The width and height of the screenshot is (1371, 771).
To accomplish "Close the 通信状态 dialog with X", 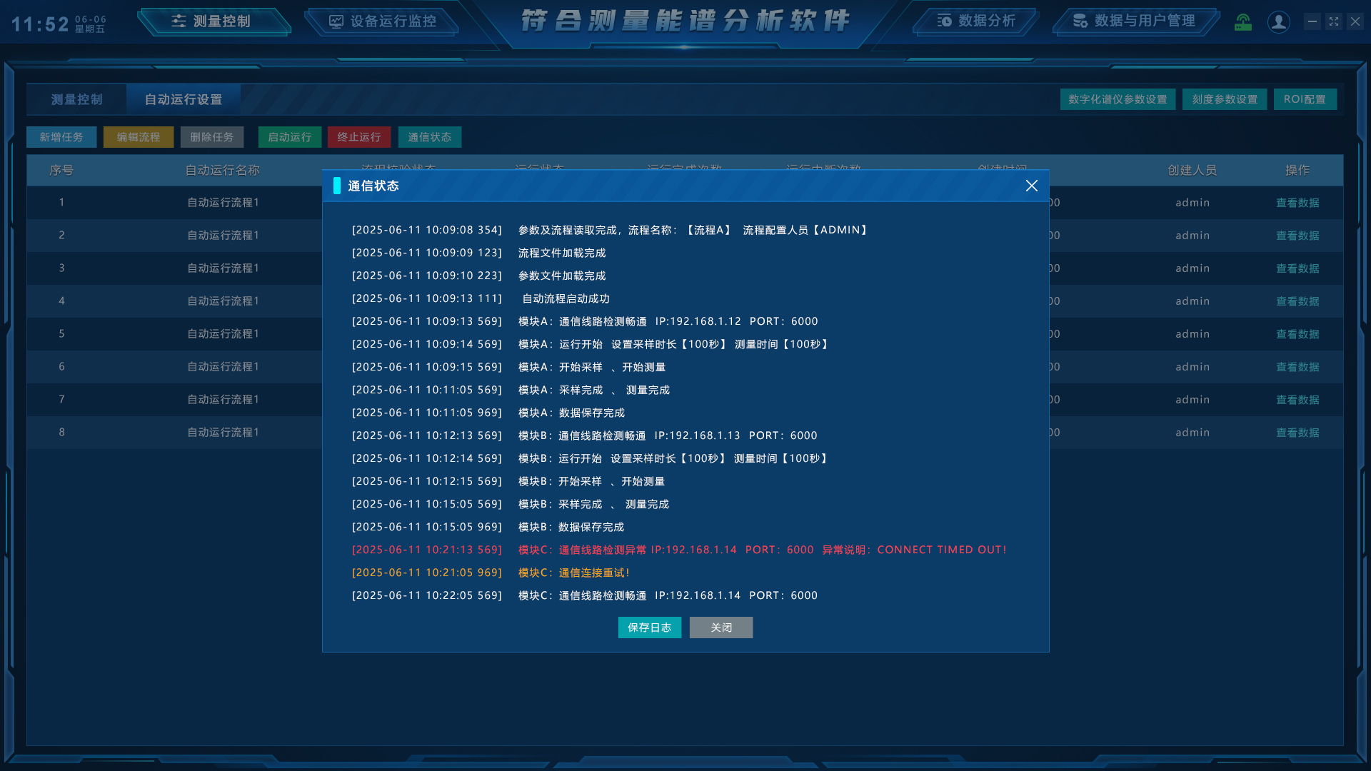I will [x=1031, y=186].
